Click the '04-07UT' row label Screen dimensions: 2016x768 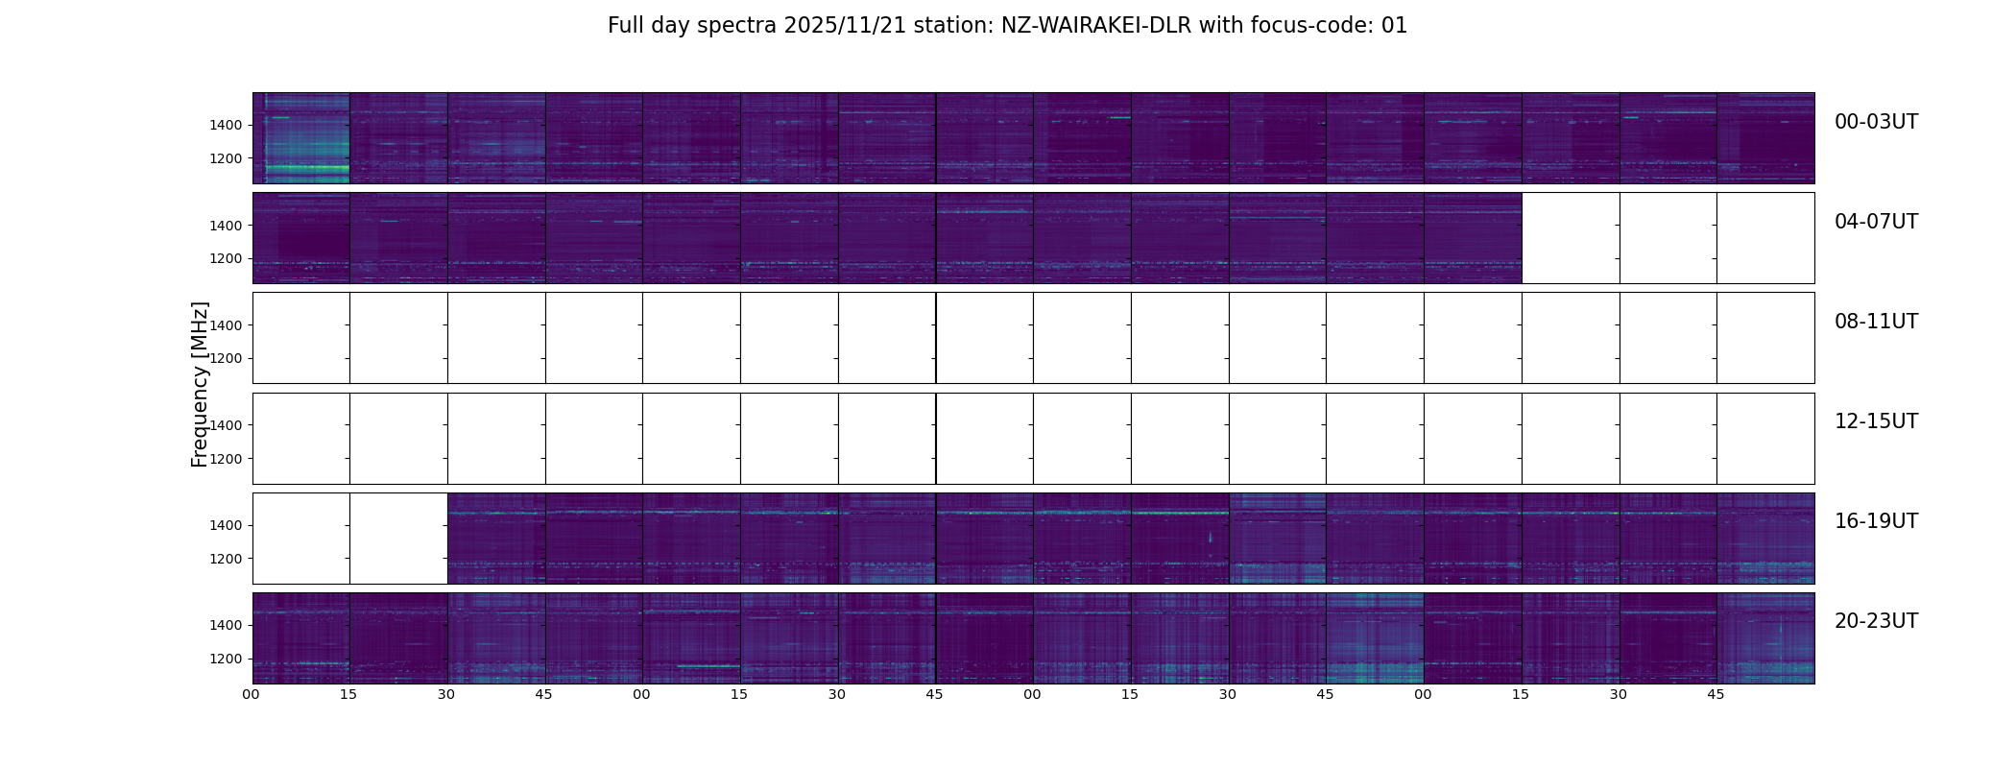[x=1876, y=222]
